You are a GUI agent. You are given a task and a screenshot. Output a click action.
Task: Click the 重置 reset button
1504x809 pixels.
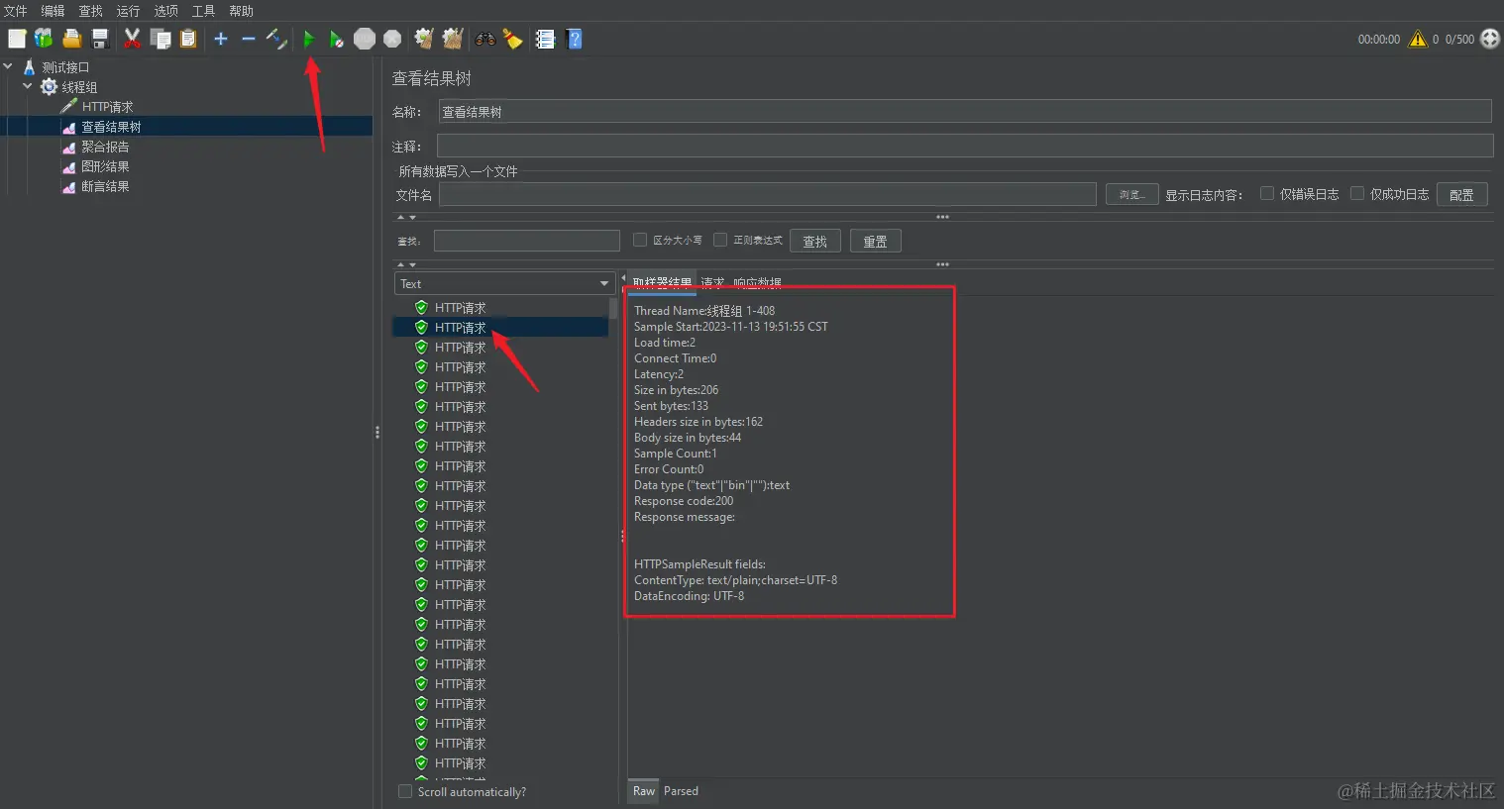tap(876, 241)
